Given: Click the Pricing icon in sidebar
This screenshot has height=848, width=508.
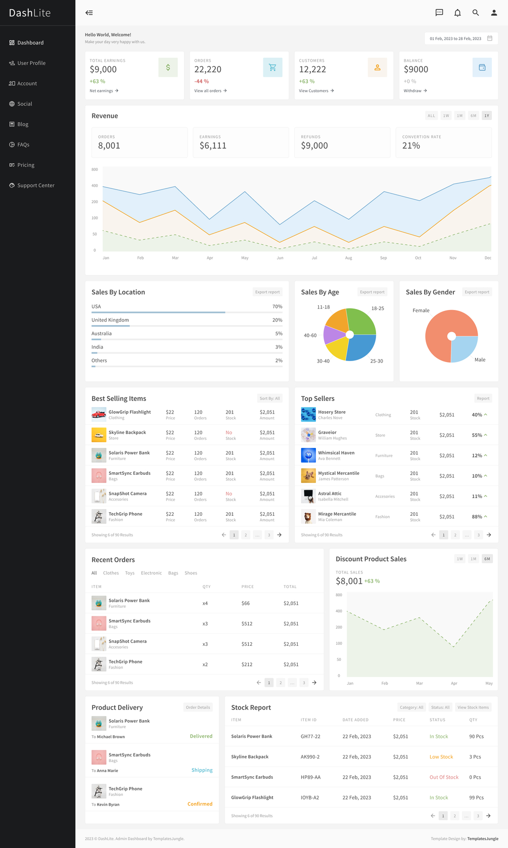Looking at the screenshot, I should pyautogui.click(x=12, y=165).
